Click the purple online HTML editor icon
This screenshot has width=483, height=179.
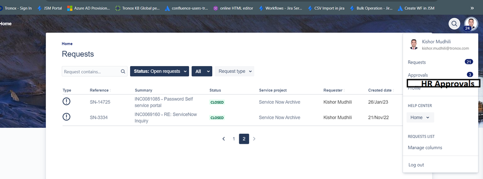216,8
